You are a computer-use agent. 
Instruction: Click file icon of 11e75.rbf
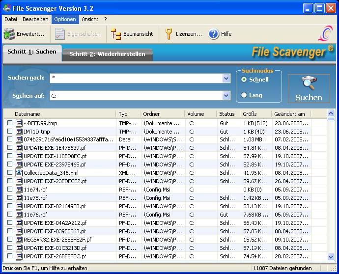click(x=19, y=197)
